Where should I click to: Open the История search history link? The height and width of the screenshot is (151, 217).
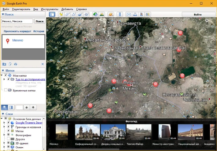[x=39, y=31]
